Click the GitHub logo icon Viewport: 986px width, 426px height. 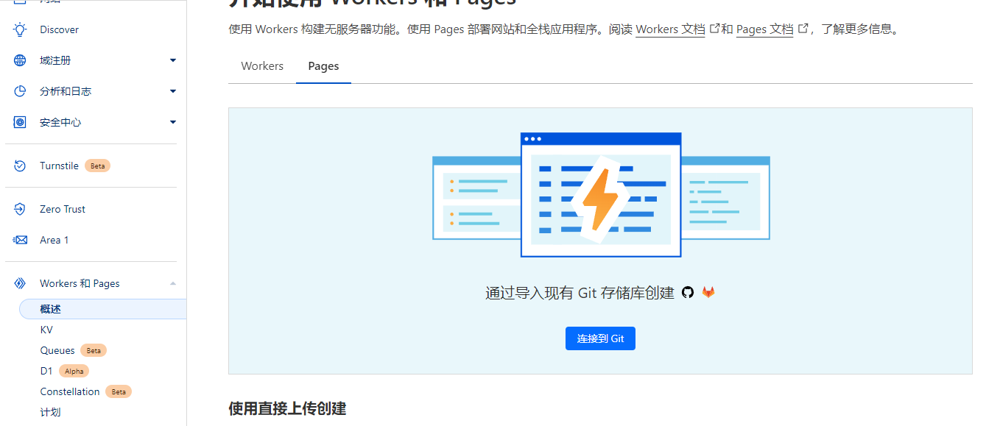click(x=688, y=292)
